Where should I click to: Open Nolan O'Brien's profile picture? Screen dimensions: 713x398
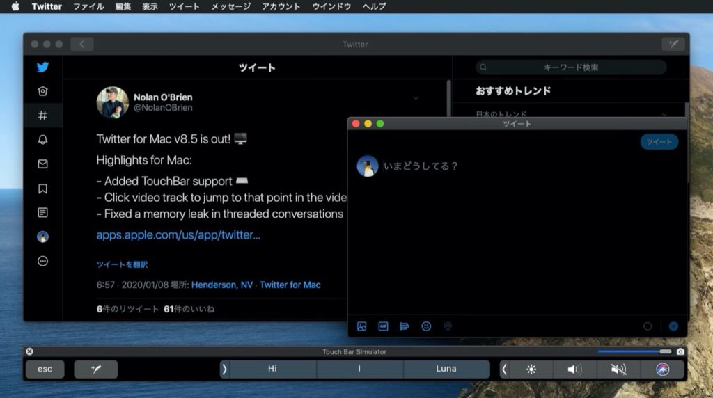[x=112, y=103]
